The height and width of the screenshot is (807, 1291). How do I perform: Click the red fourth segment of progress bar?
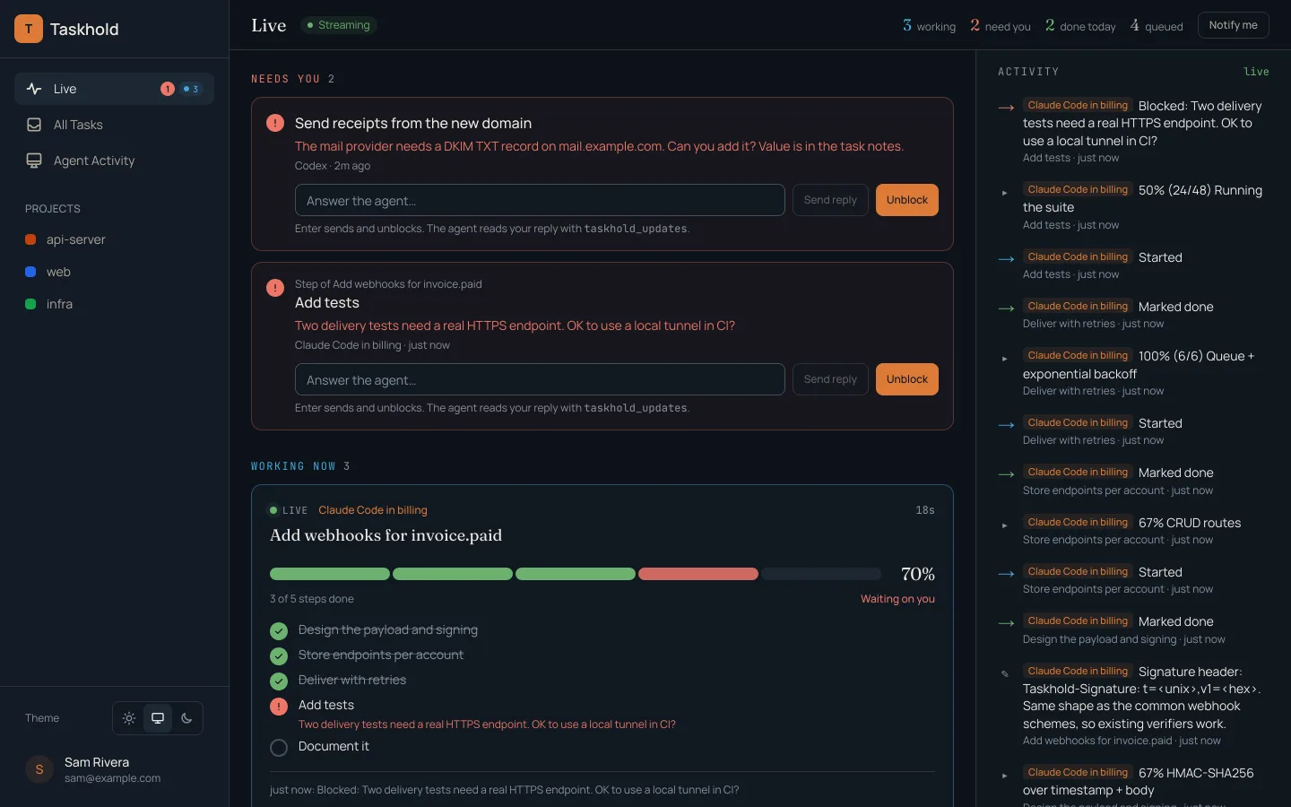point(698,574)
